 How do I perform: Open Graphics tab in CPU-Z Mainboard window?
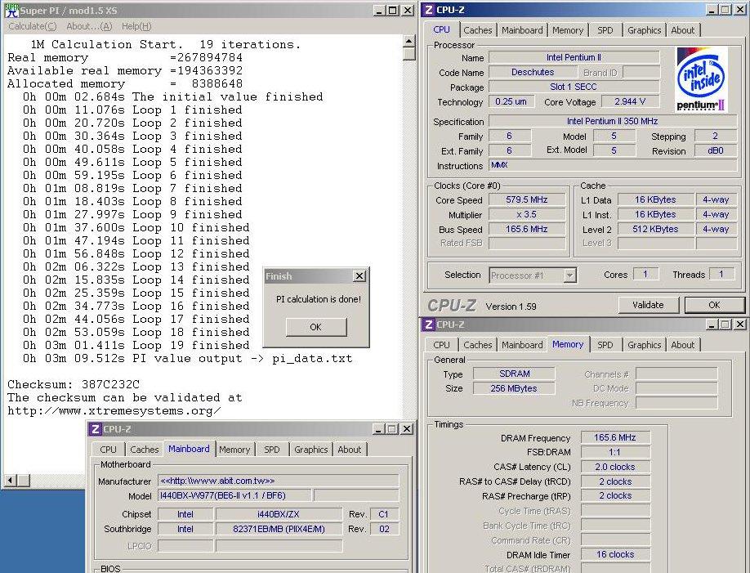[311, 450]
